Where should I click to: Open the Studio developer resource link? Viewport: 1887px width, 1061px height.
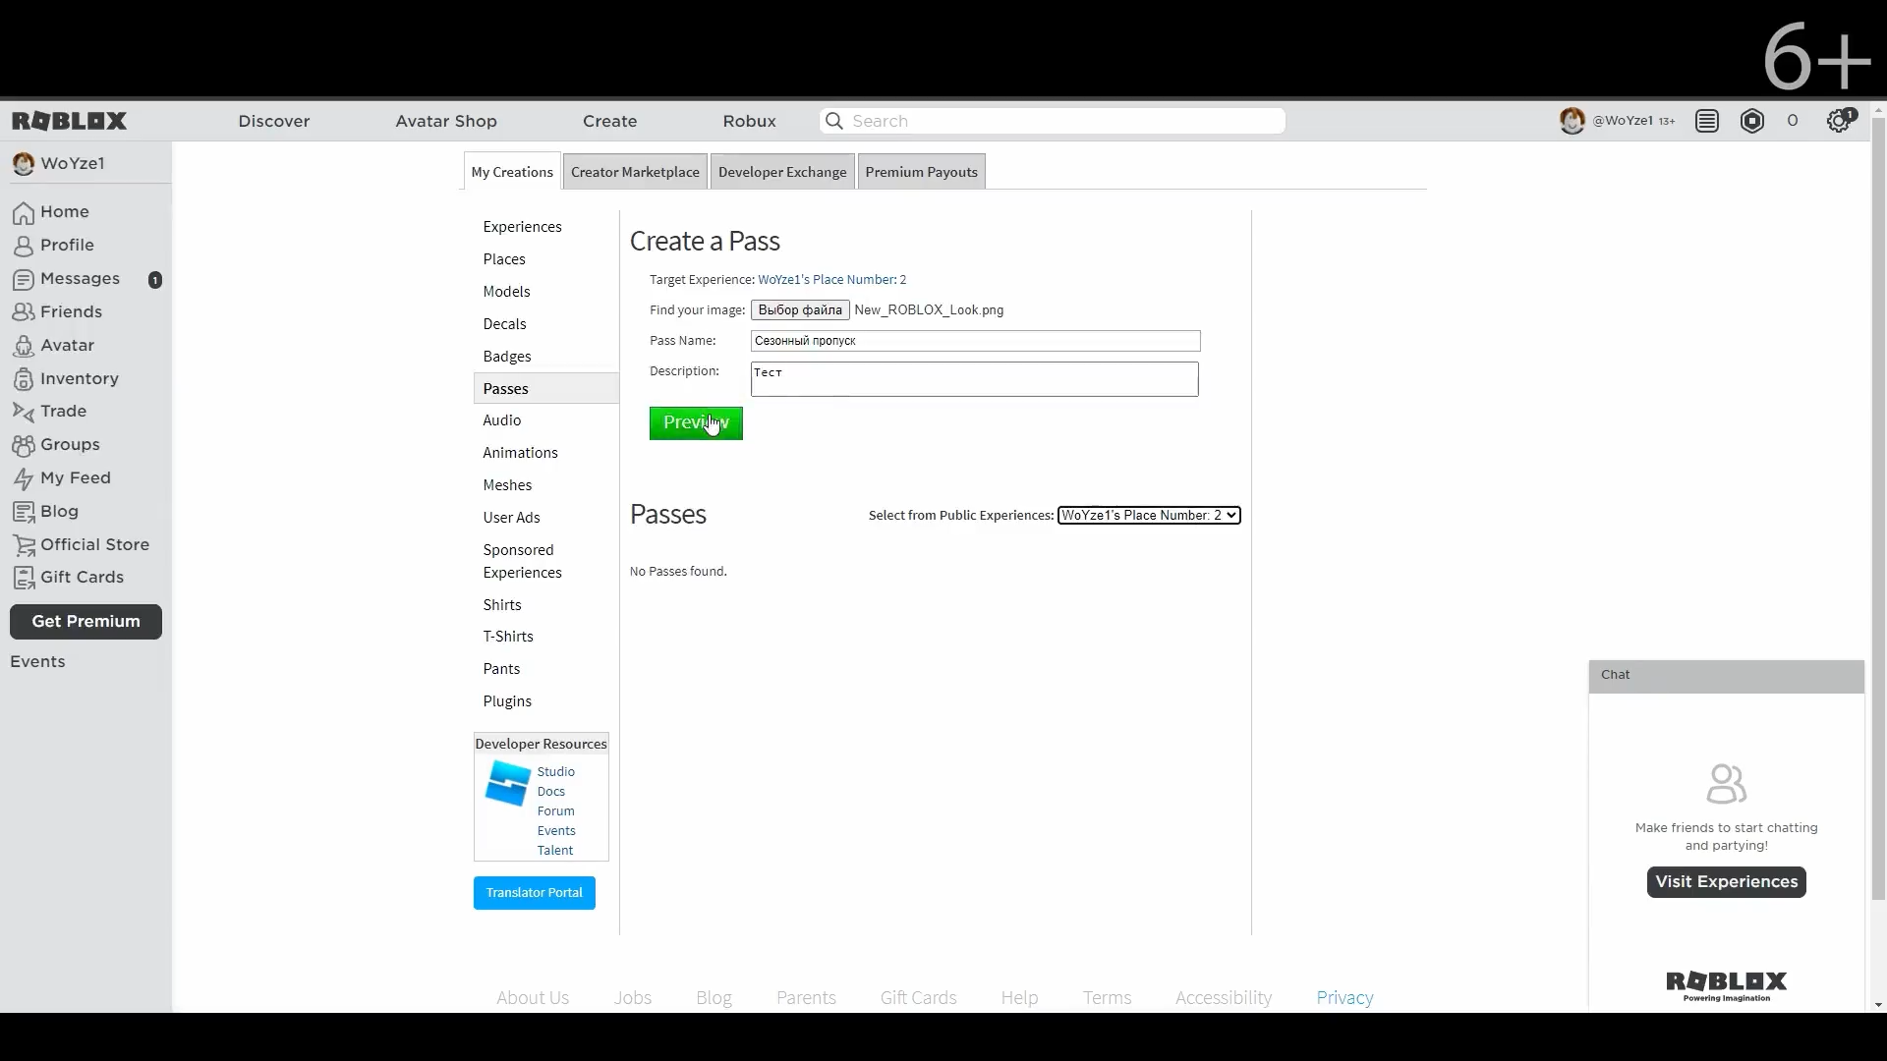[556, 772]
